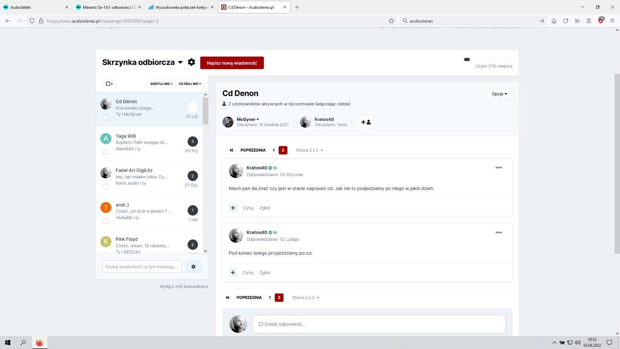Click plus multiquote on 12 Lutego message
620x349 pixels.
pos(233,273)
